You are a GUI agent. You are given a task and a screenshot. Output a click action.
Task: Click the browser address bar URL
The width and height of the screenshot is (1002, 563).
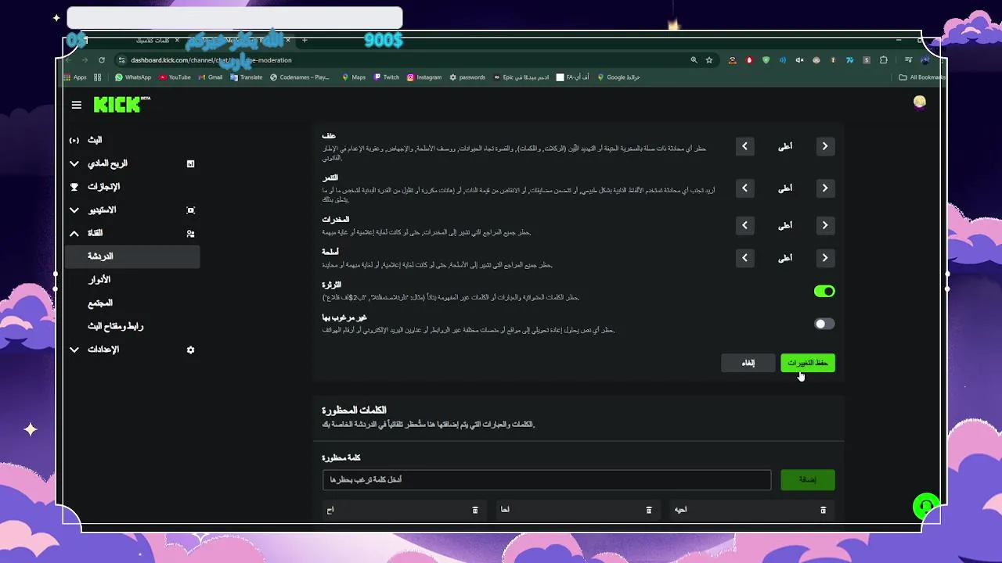click(x=211, y=60)
